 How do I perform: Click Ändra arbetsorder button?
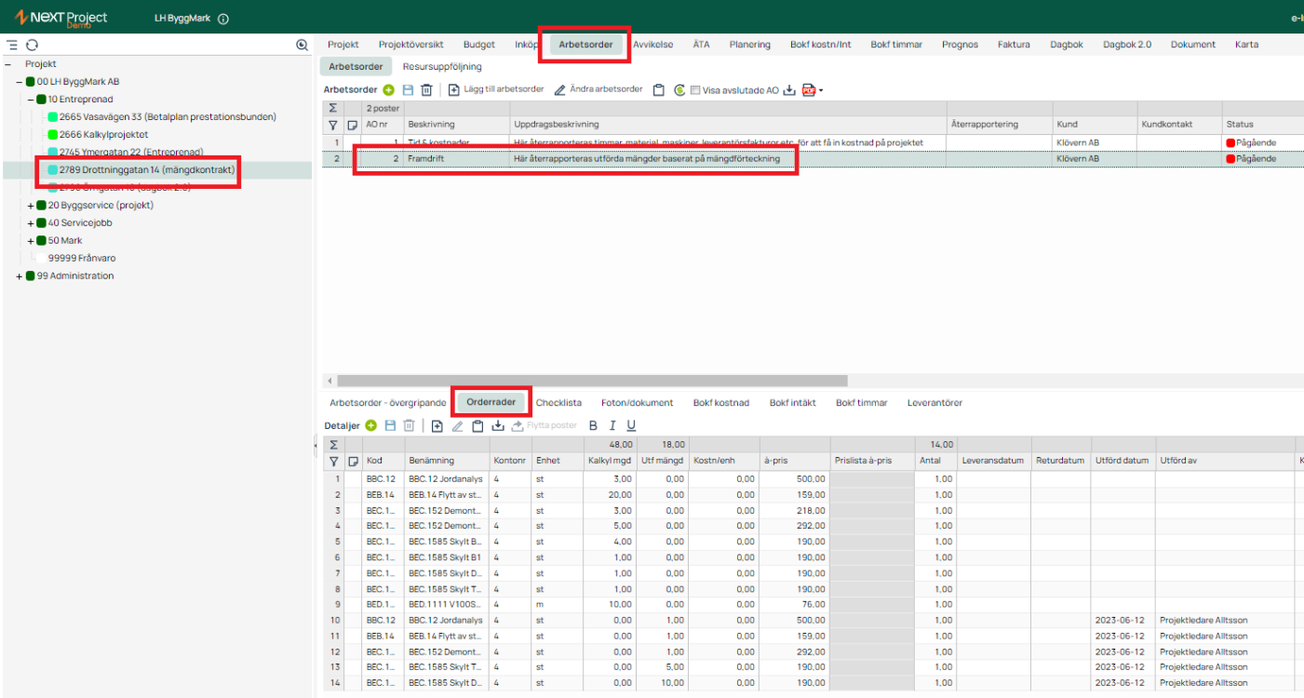click(598, 90)
